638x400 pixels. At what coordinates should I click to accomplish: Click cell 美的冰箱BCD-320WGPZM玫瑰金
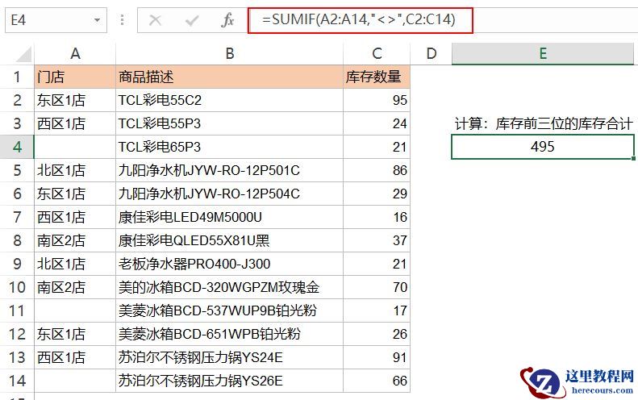tap(230, 287)
